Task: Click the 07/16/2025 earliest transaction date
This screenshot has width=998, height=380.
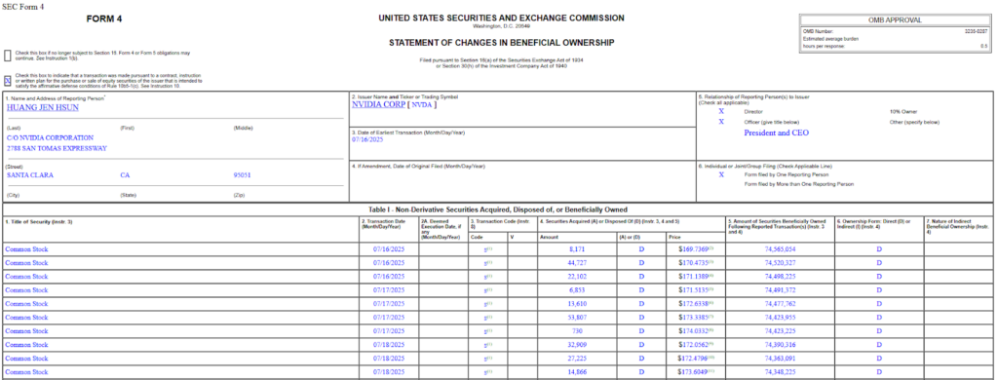Action: coord(367,139)
